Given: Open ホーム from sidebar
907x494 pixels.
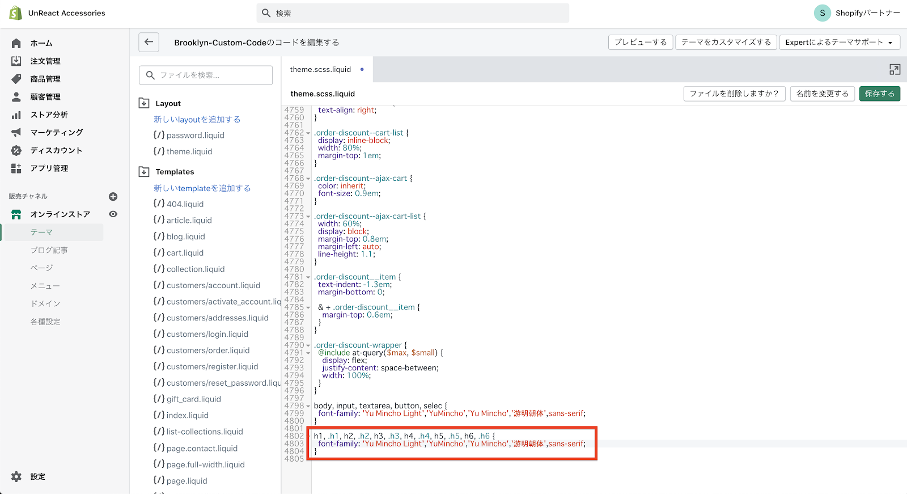Looking at the screenshot, I should point(41,43).
